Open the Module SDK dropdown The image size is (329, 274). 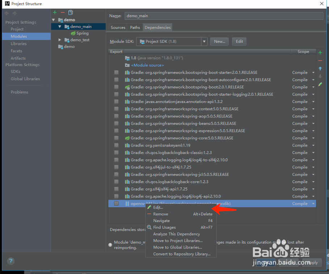[204, 42]
